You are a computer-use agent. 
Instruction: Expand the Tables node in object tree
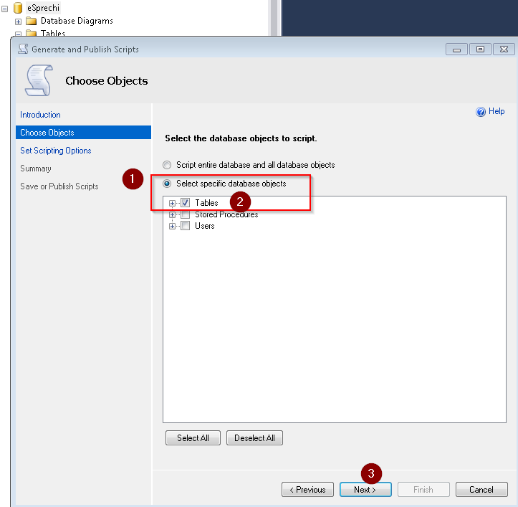pyautogui.click(x=172, y=203)
